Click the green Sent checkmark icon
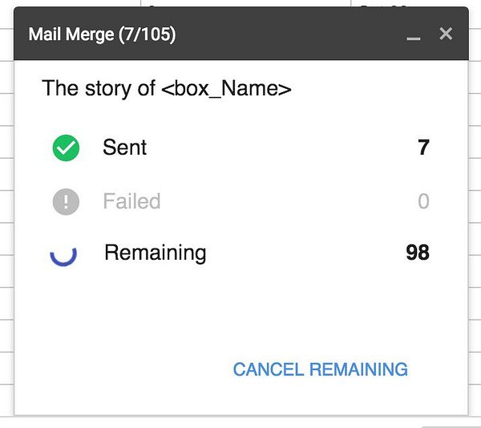This screenshot has height=428, width=481. click(66, 148)
